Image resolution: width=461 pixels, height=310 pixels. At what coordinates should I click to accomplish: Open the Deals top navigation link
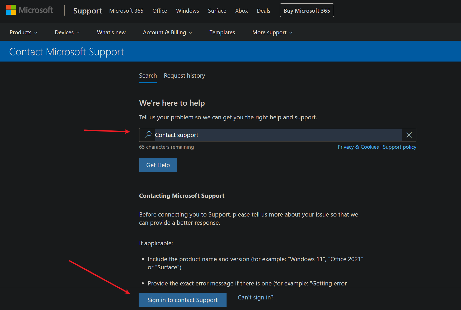click(x=264, y=11)
